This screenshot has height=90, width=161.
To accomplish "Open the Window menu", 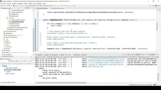I will pyautogui.click(x=39, y=3).
